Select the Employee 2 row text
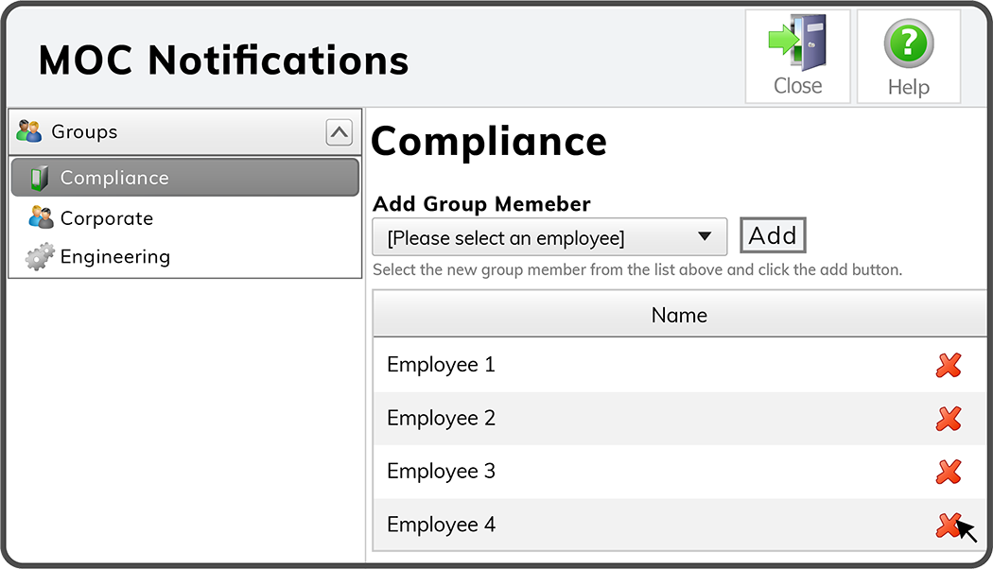 [441, 418]
